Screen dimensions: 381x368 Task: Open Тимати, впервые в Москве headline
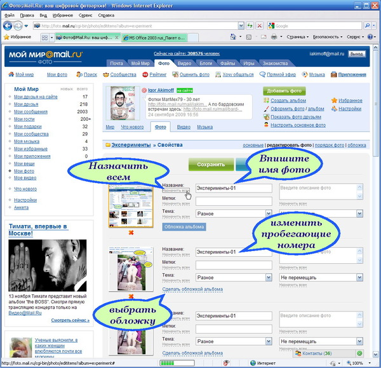37,229
